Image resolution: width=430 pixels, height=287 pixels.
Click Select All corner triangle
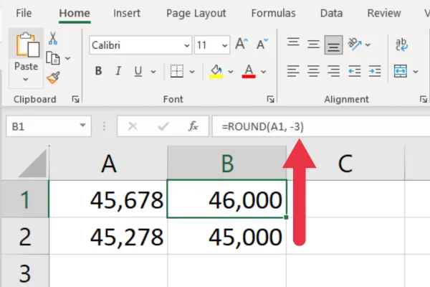[33, 164]
